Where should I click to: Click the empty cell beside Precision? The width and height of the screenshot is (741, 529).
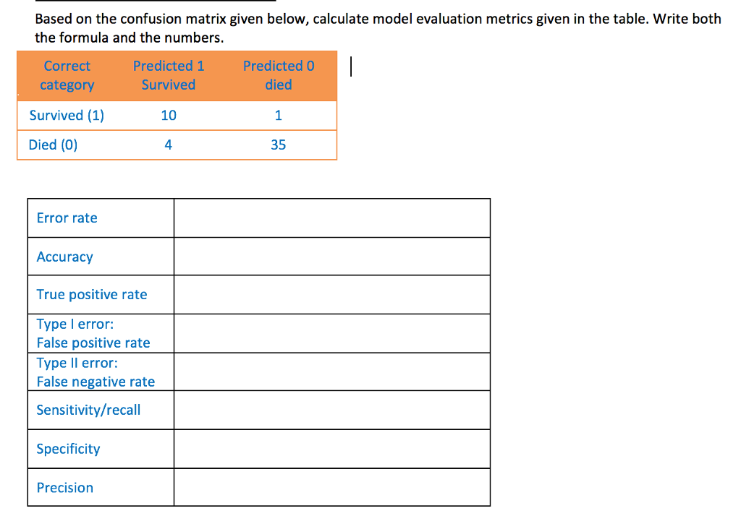click(x=331, y=488)
